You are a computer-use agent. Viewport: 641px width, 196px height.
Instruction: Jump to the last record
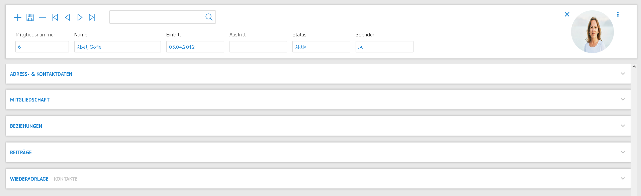[x=92, y=17]
